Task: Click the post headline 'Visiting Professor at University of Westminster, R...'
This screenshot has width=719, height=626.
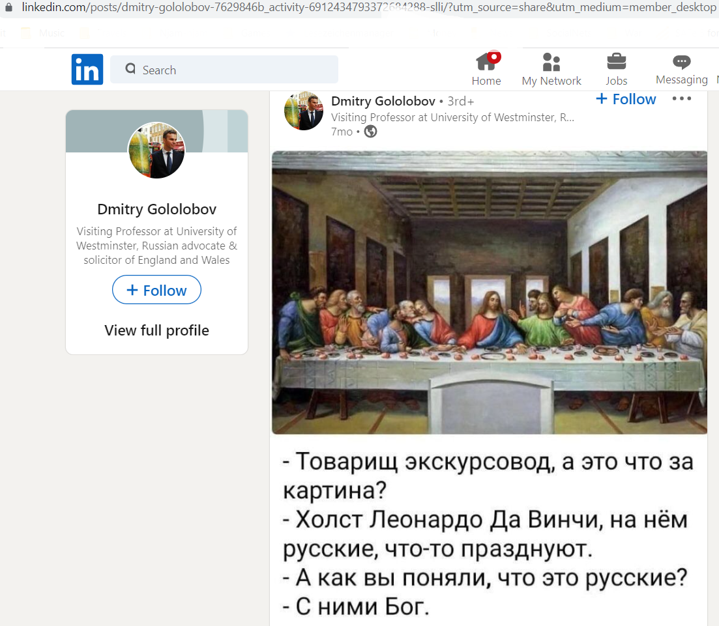Action: coord(452,117)
